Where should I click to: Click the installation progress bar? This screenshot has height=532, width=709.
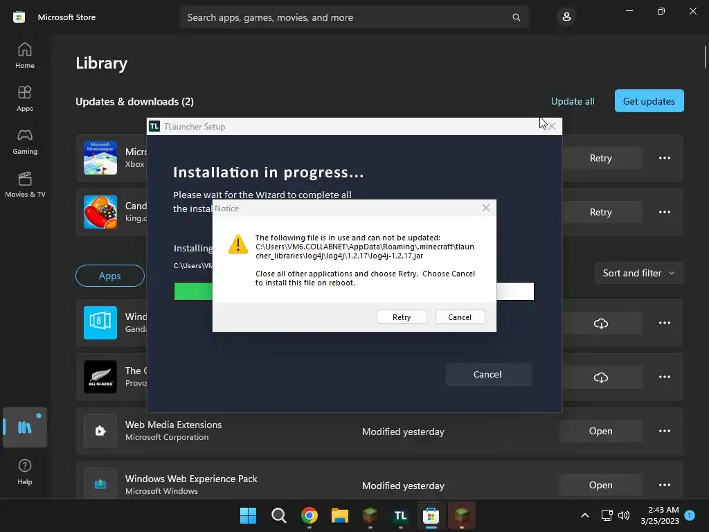(354, 291)
